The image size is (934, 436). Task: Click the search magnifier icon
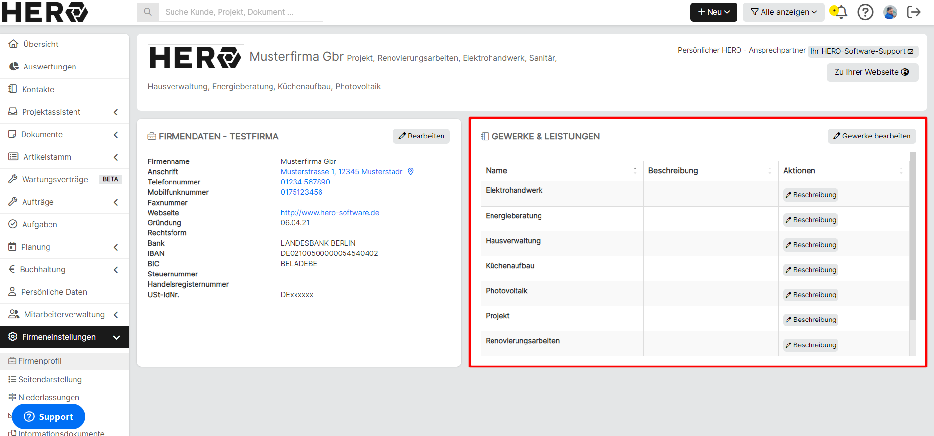[147, 12]
